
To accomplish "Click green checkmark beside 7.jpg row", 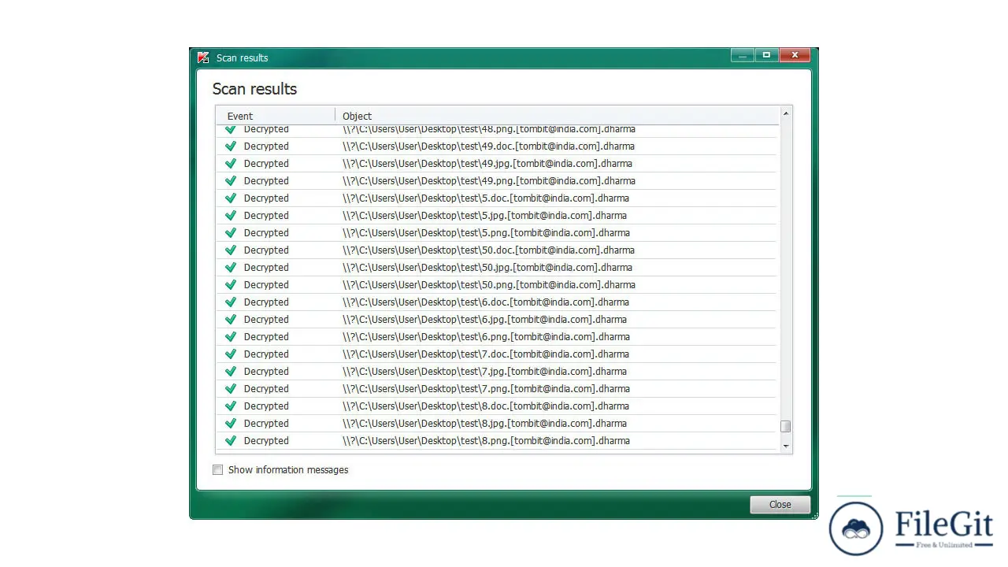I will pos(231,371).
